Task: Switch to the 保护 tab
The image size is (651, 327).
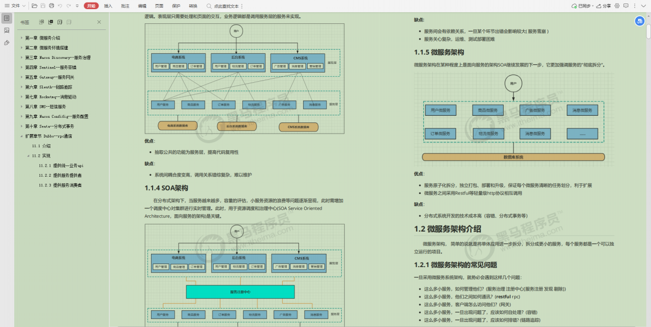Action: pyautogui.click(x=176, y=6)
